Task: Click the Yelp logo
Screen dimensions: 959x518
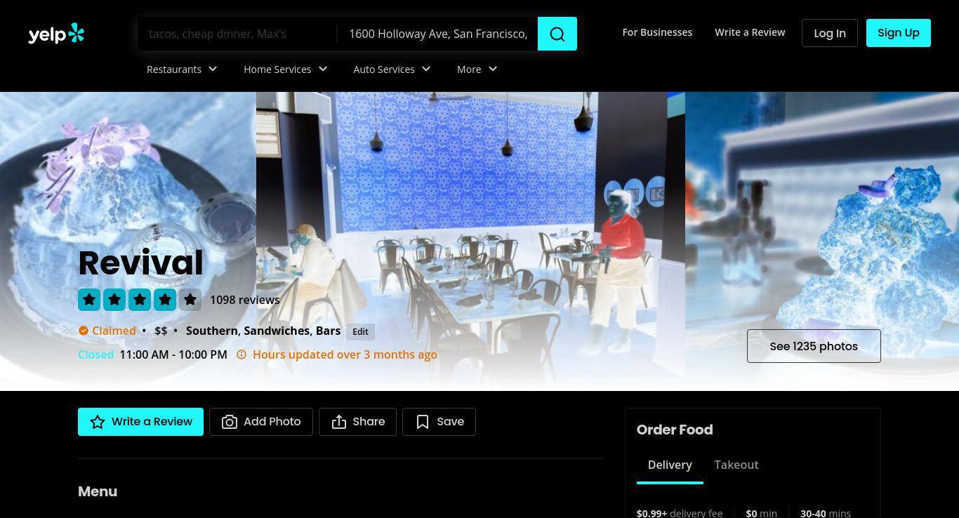Action: (x=56, y=33)
